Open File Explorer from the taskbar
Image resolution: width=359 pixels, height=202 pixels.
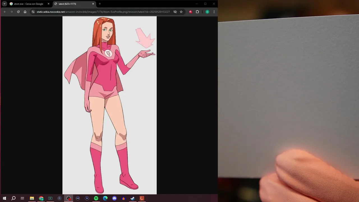click(32, 198)
